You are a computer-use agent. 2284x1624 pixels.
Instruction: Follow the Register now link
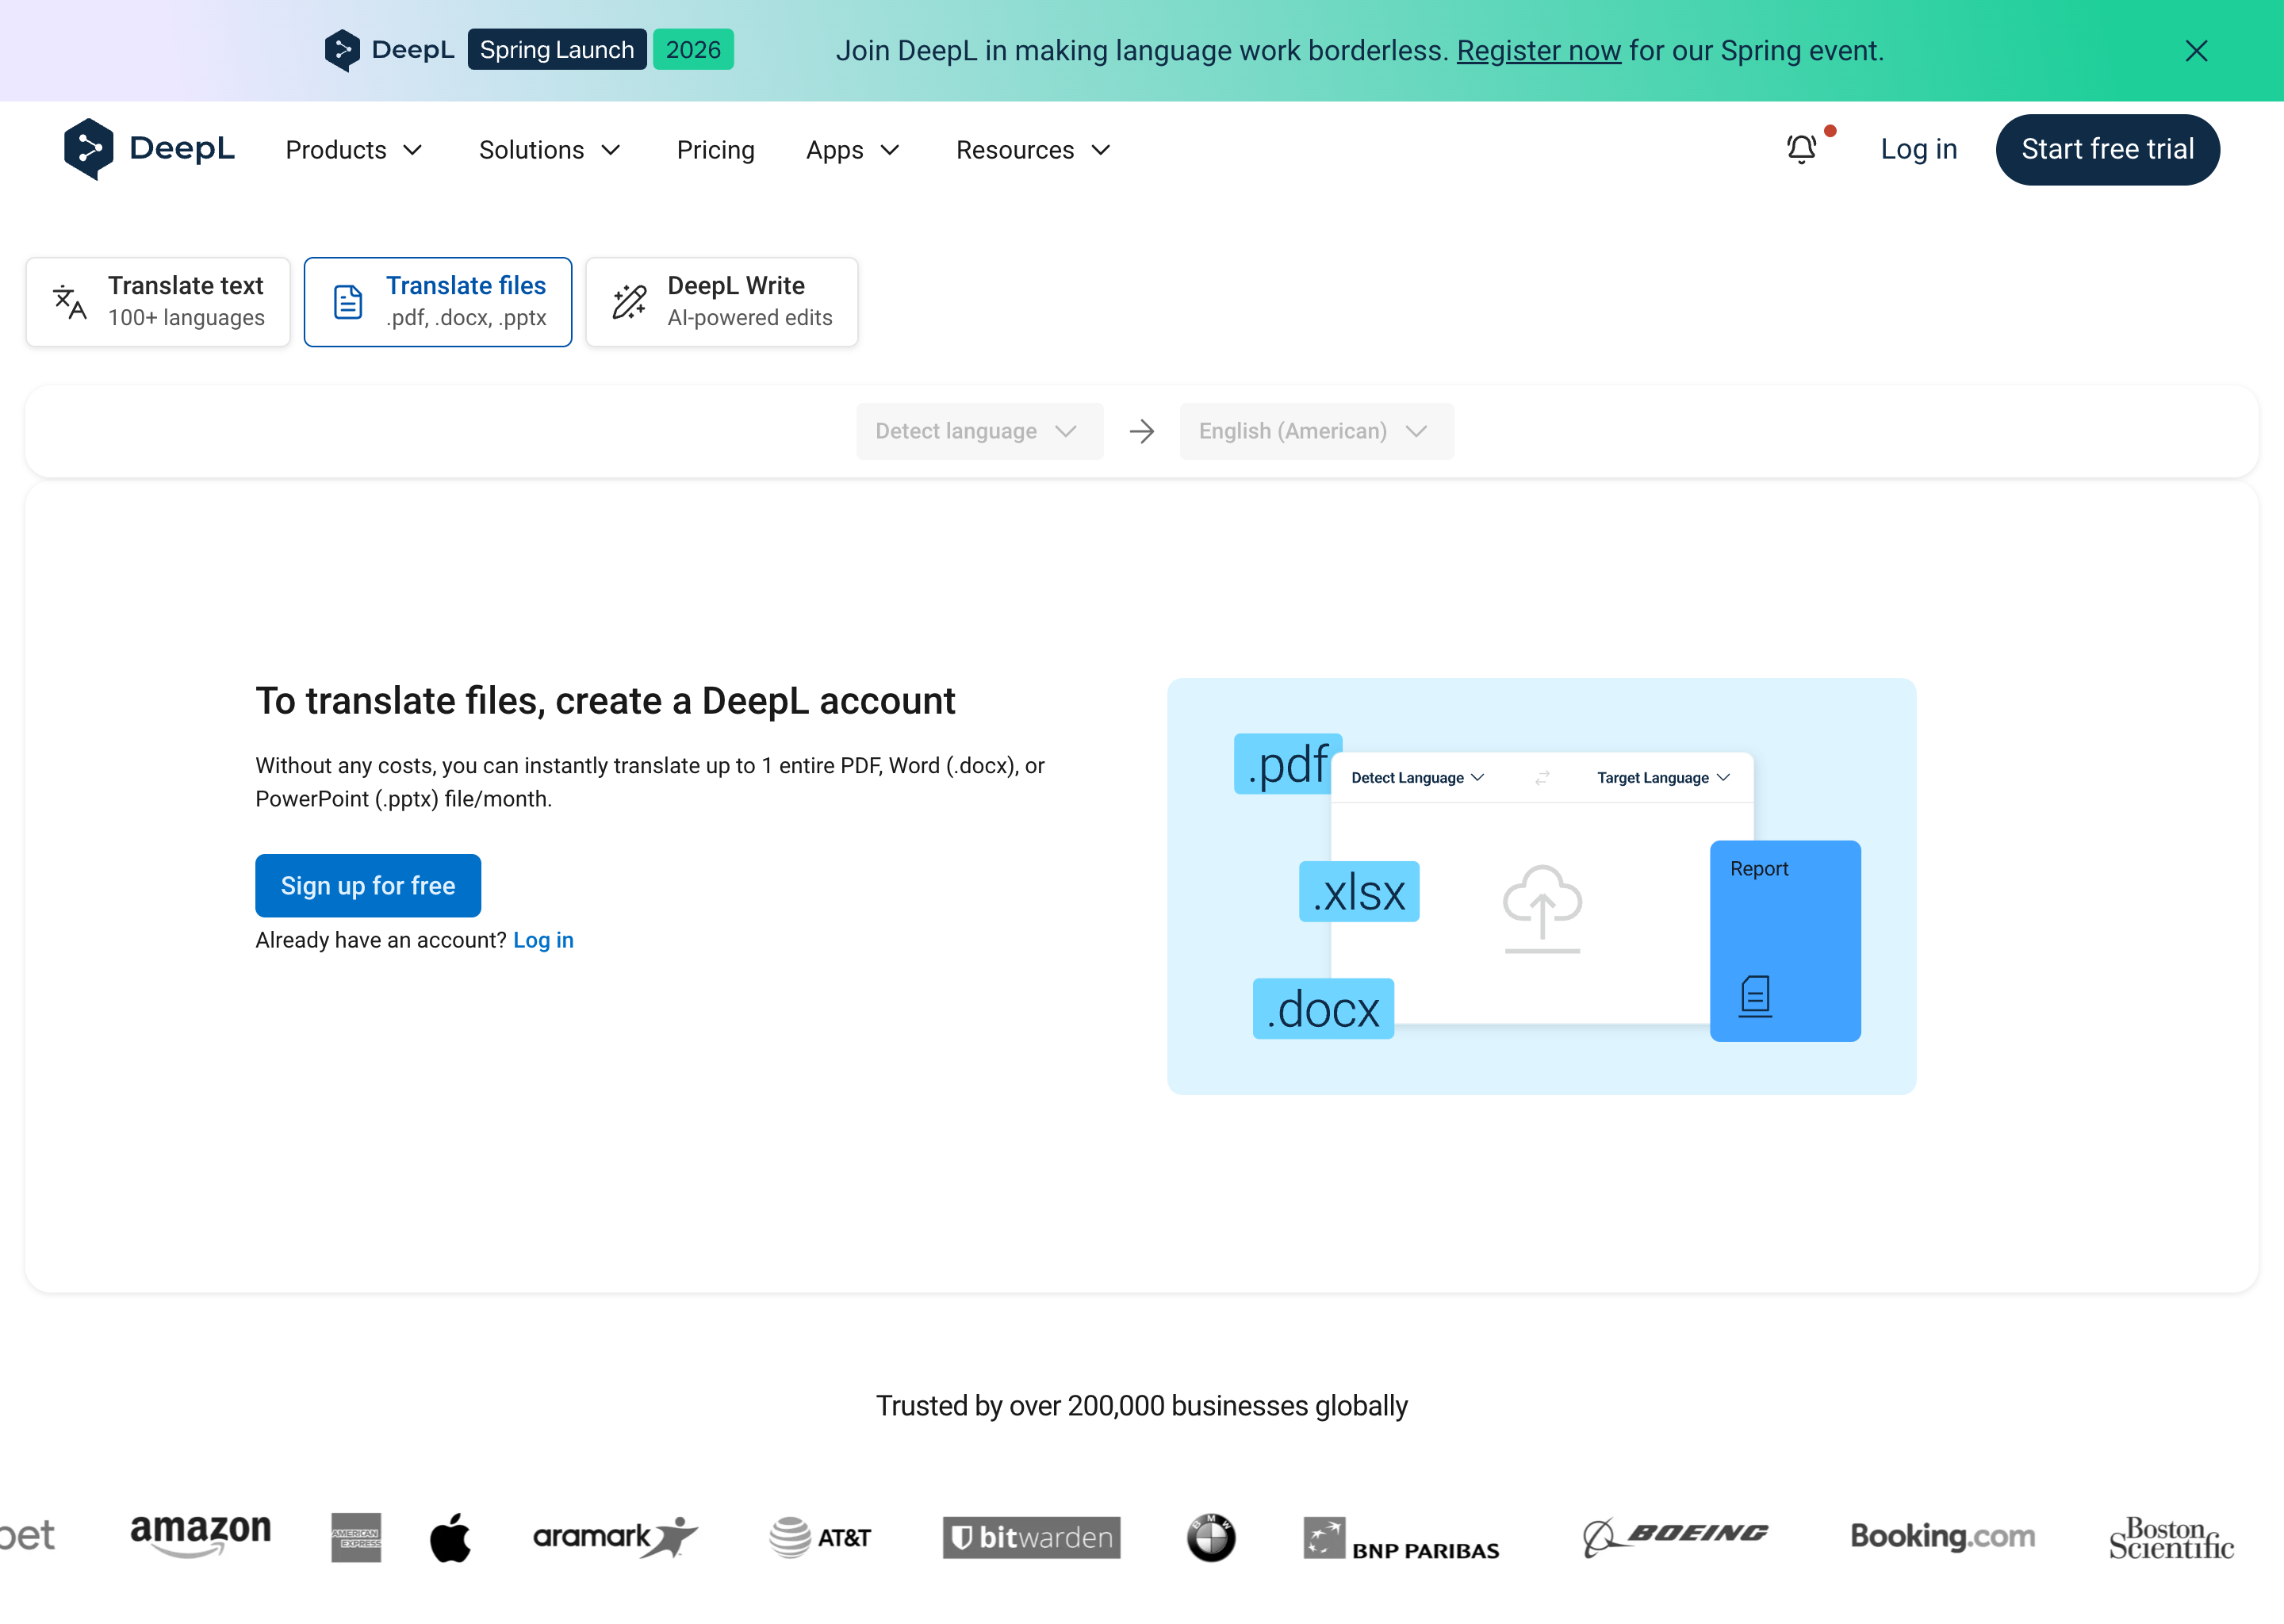[1539, 50]
